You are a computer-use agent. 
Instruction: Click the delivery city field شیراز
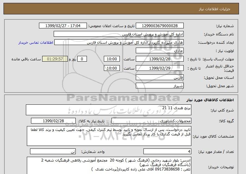159,86
